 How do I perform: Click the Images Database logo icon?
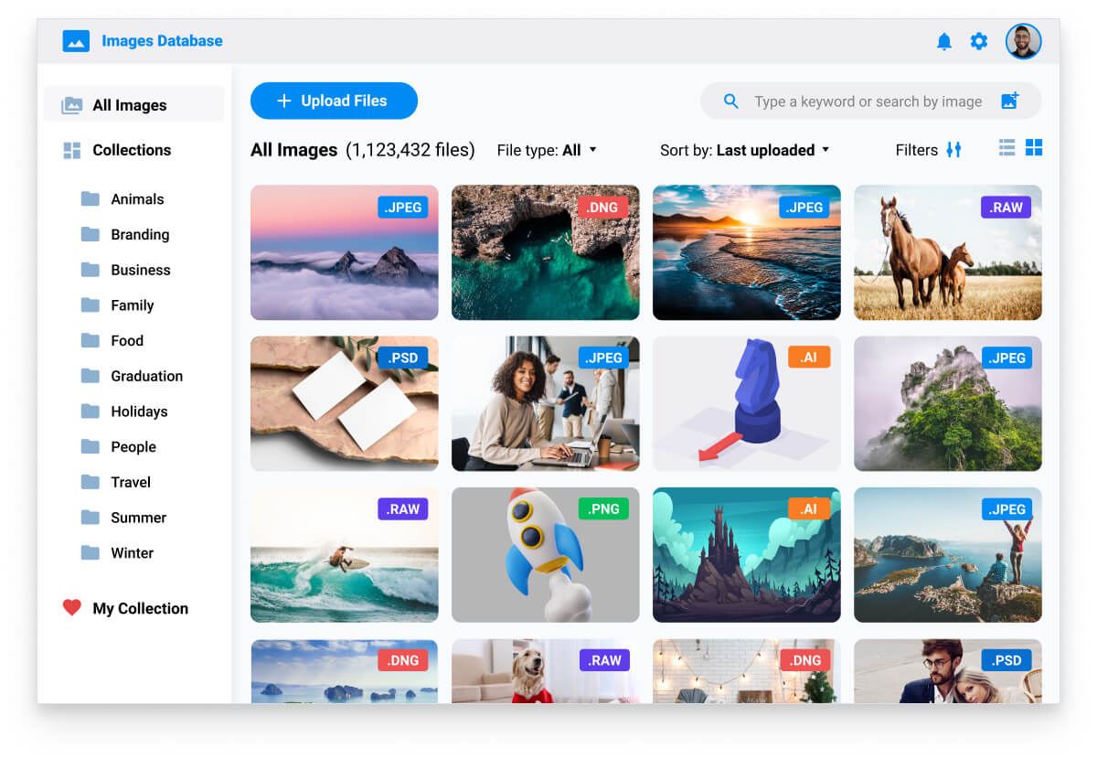(x=76, y=41)
